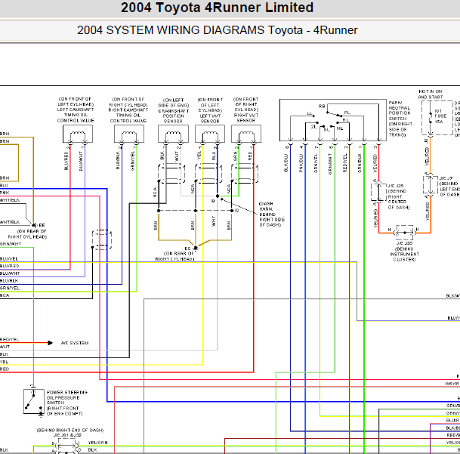Image resolution: width=460 pixels, height=454 pixels.
Task: Select the Power Steering Oil Pressure Switch label
Action: 67,403
